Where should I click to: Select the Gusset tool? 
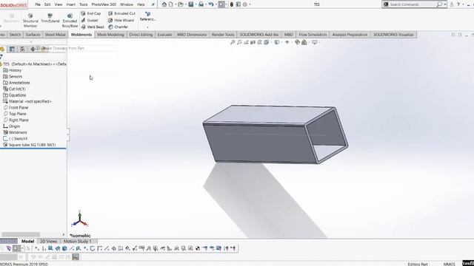tap(90, 20)
